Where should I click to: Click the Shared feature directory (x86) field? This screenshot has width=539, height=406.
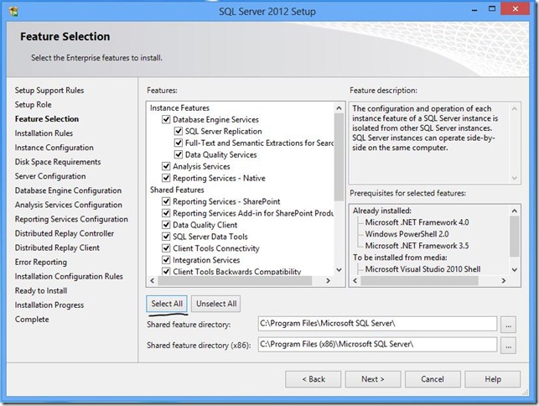377,345
